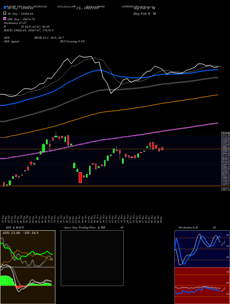Click the '(MGR) 21.1, 34.9, 22.7' ADX values
Image resolution: width=230 pixels, height=304 pixels.
click(x=49, y=38)
